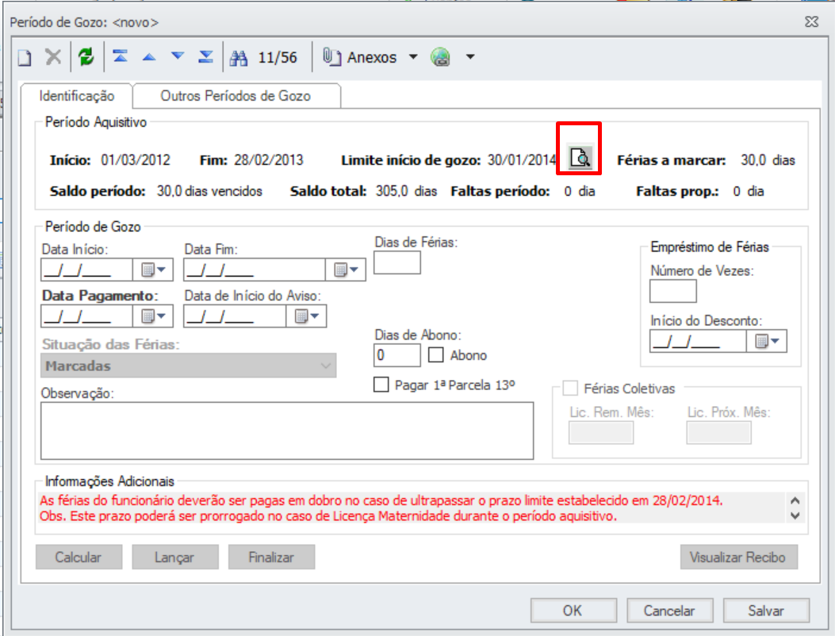Image resolution: width=835 pixels, height=636 pixels.
Task: Click the Finalizar button
Action: 271,557
